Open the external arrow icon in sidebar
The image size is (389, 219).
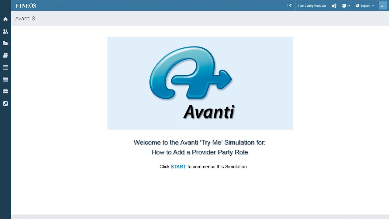[x=5, y=103]
